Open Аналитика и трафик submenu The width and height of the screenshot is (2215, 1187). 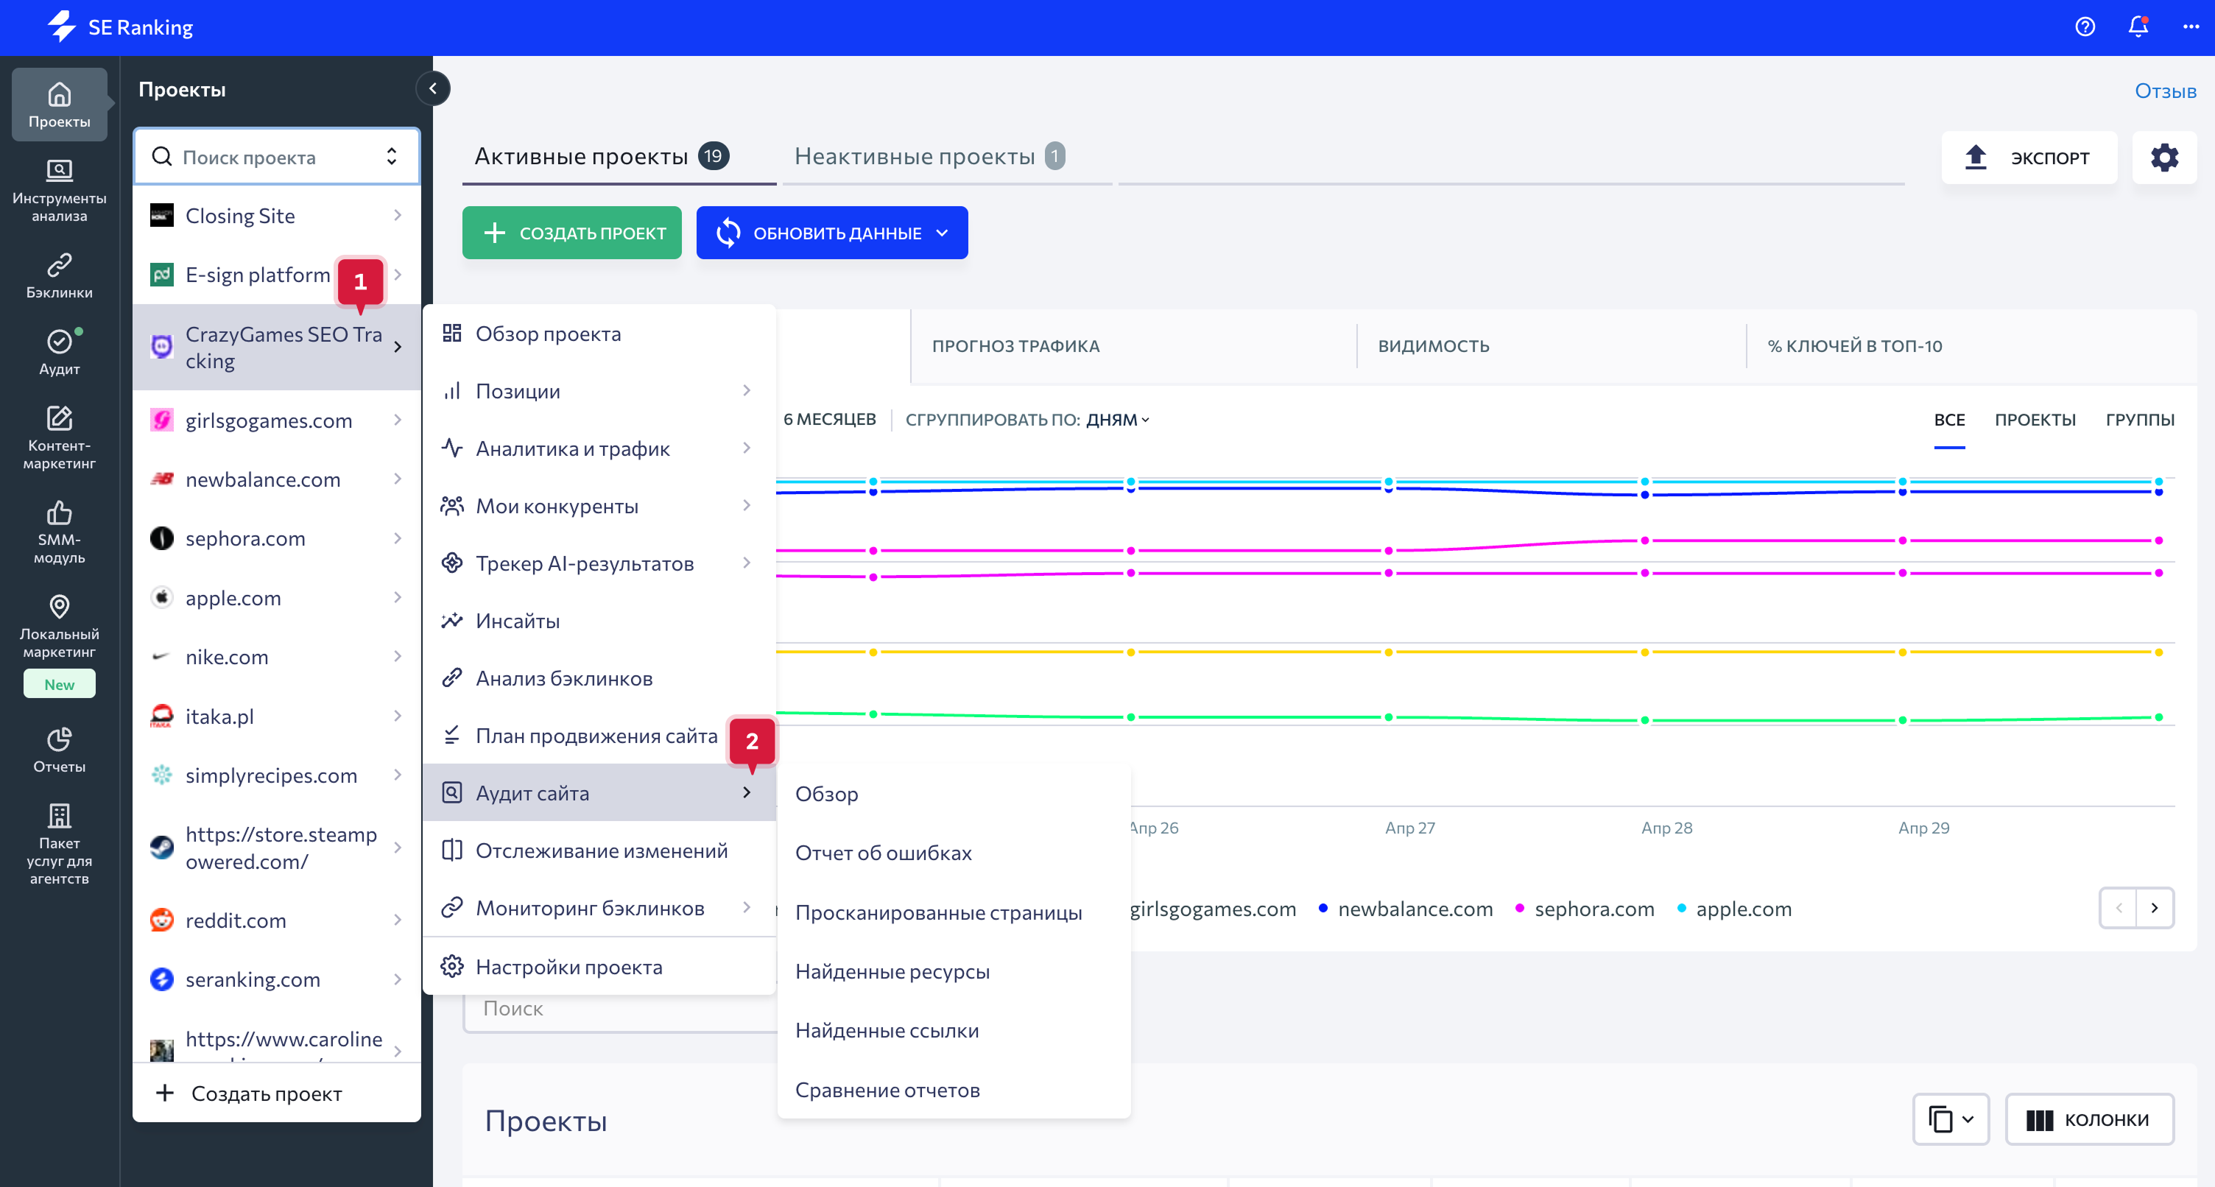599,448
